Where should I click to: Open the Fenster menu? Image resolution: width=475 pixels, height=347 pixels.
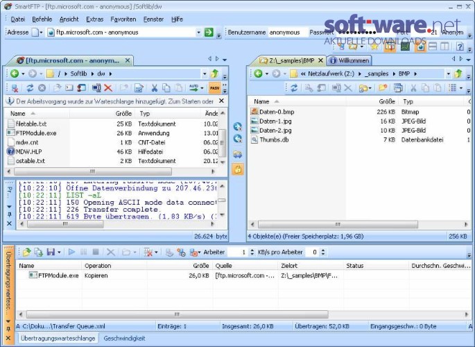pyautogui.click(x=153, y=19)
